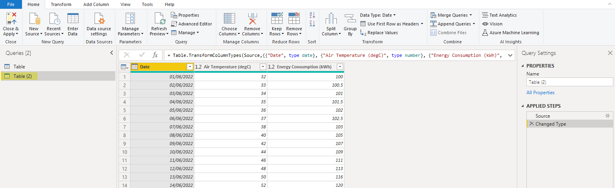The width and height of the screenshot is (615, 188).
Task: Open the Advanced Editor
Action: [x=192, y=24]
